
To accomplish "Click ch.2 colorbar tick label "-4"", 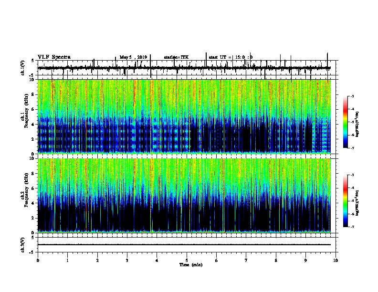I will click(x=352, y=188).
